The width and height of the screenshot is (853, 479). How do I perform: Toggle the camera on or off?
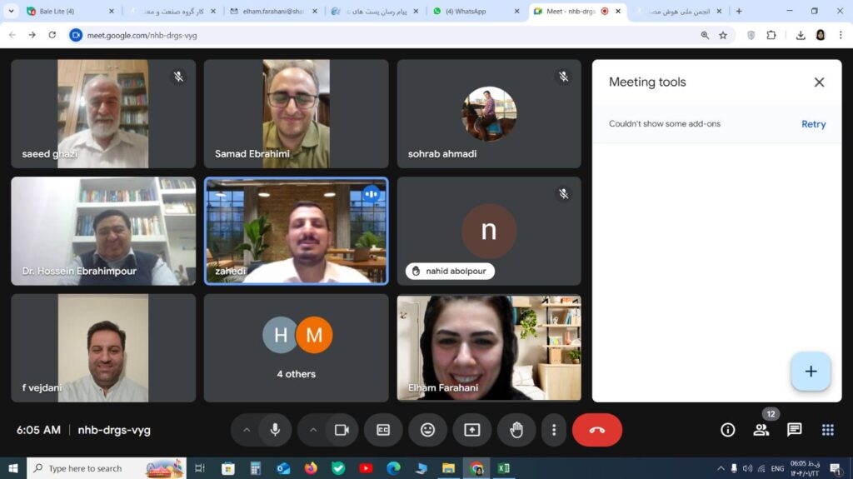click(x=342, y=430)
